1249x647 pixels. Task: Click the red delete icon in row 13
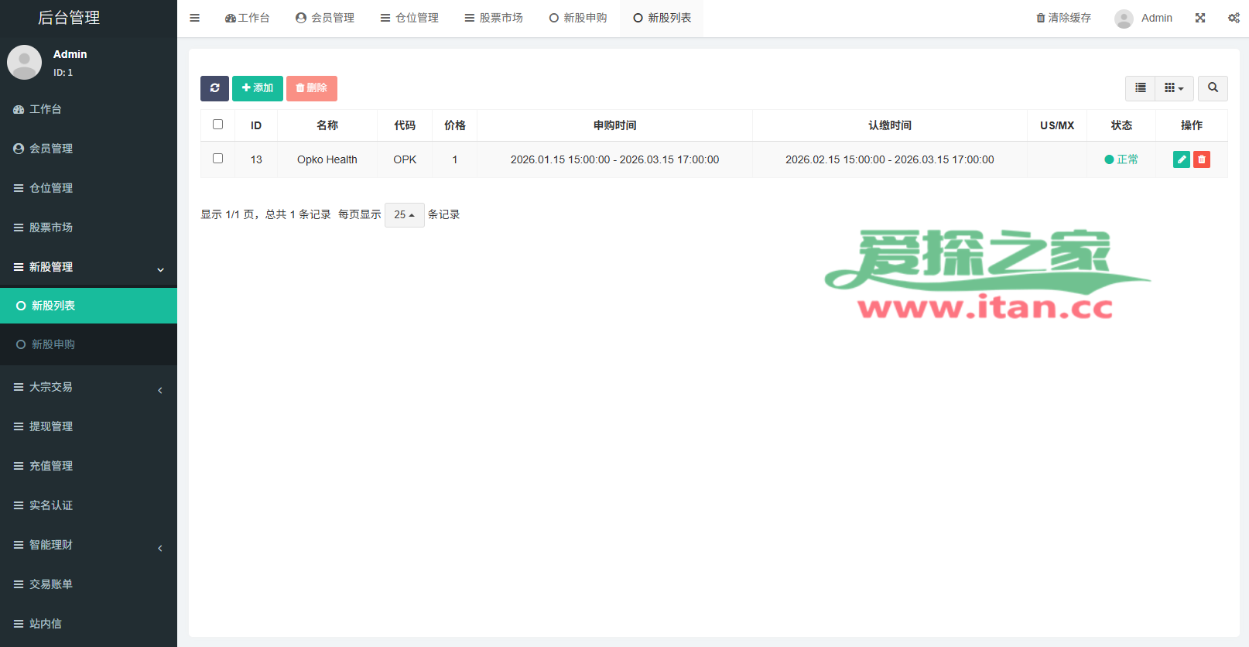(1202, 159)
